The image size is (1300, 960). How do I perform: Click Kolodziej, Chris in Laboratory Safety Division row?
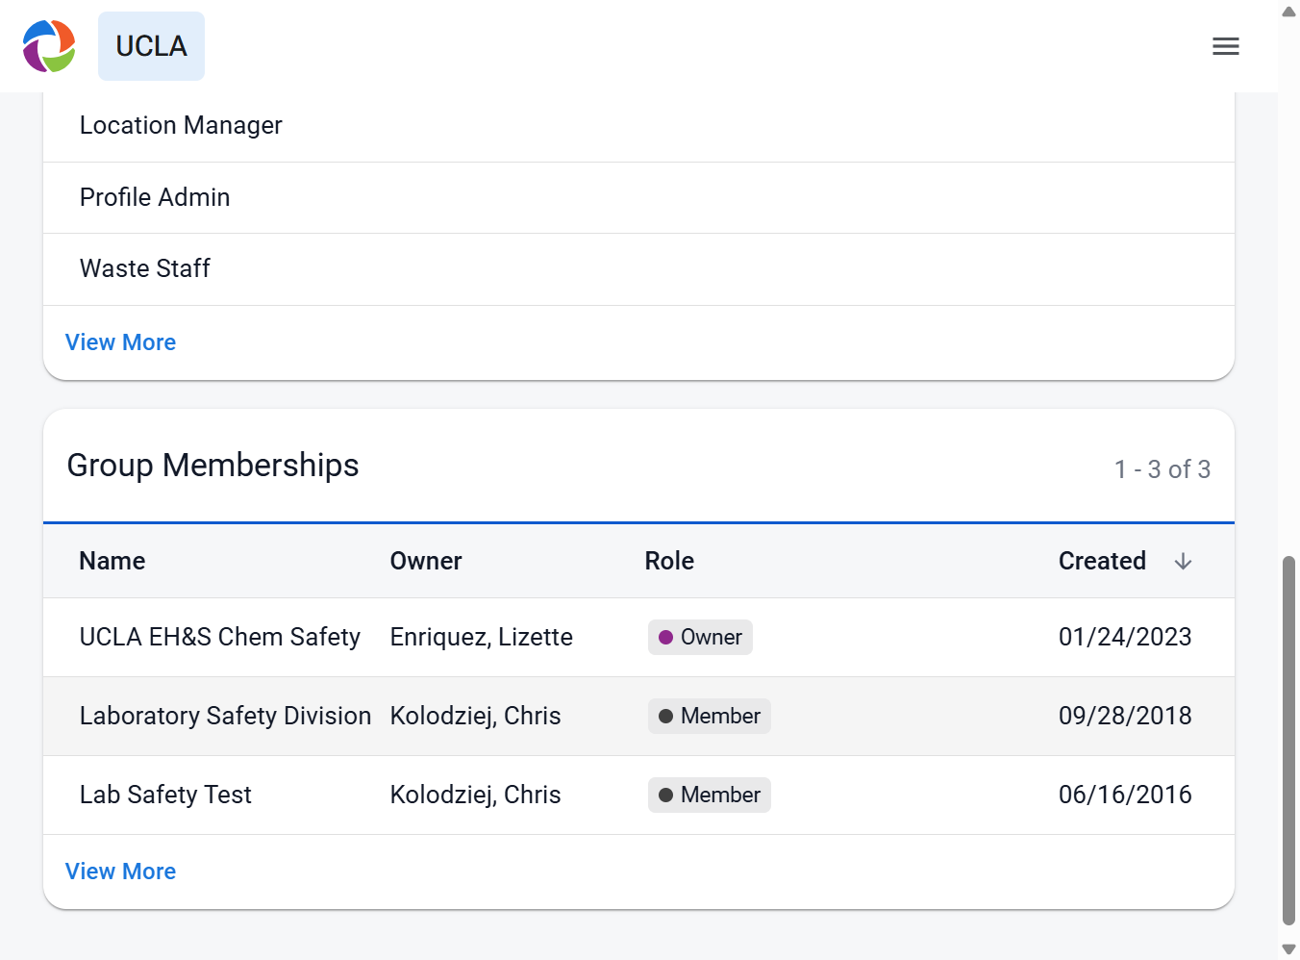pyautogui.click(x=476, y=716)
